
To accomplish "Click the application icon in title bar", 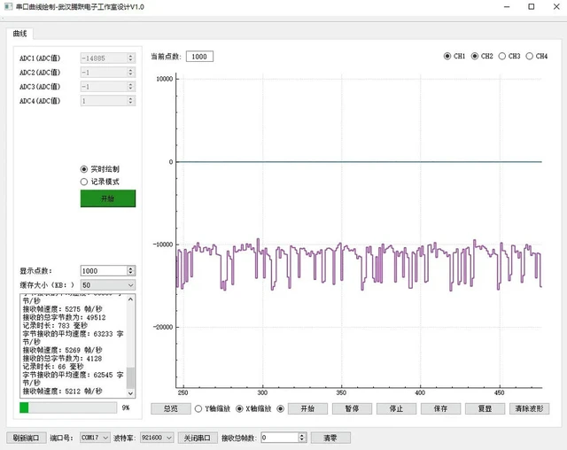I will click(x=8, y=6).
